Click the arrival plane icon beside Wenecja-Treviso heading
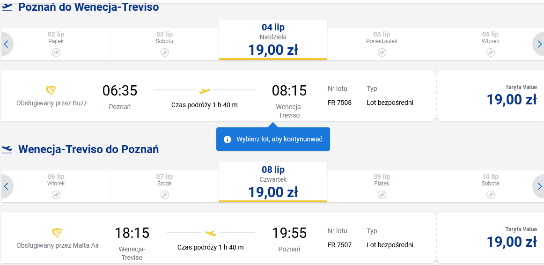 [x=7, y=149]
